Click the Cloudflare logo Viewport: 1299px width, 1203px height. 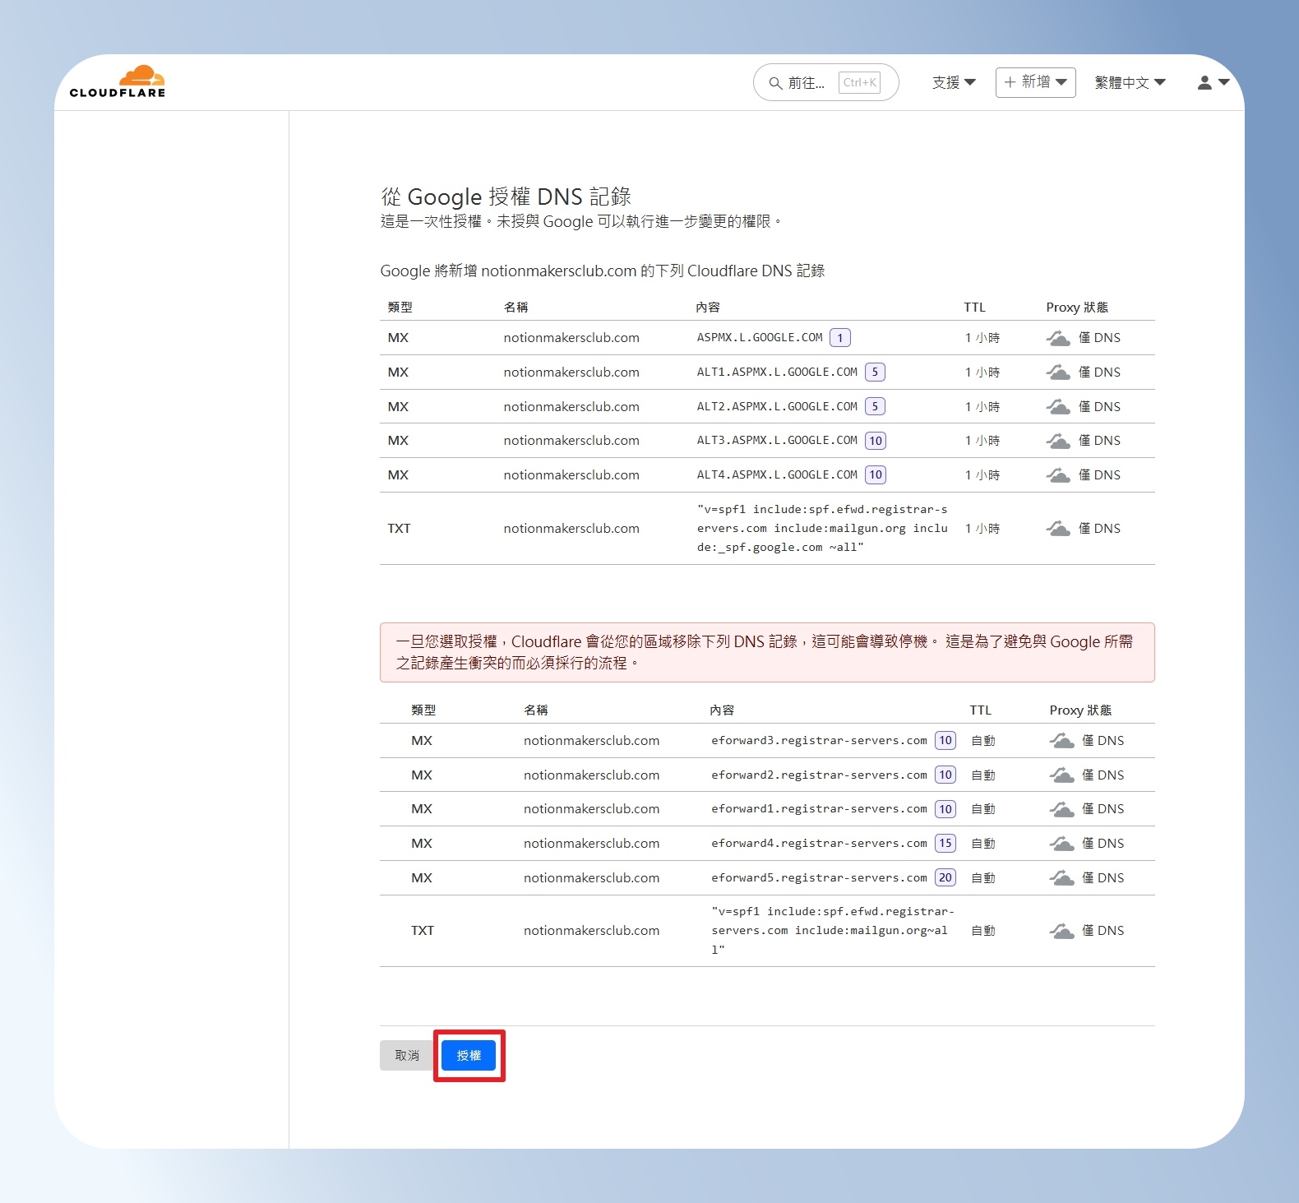[118, 81]
